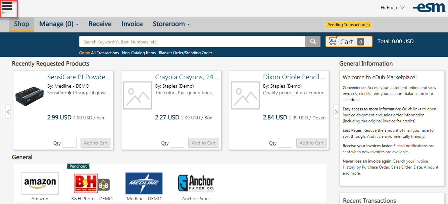Add SensiCare gloves to cart

tap(96, 143)
